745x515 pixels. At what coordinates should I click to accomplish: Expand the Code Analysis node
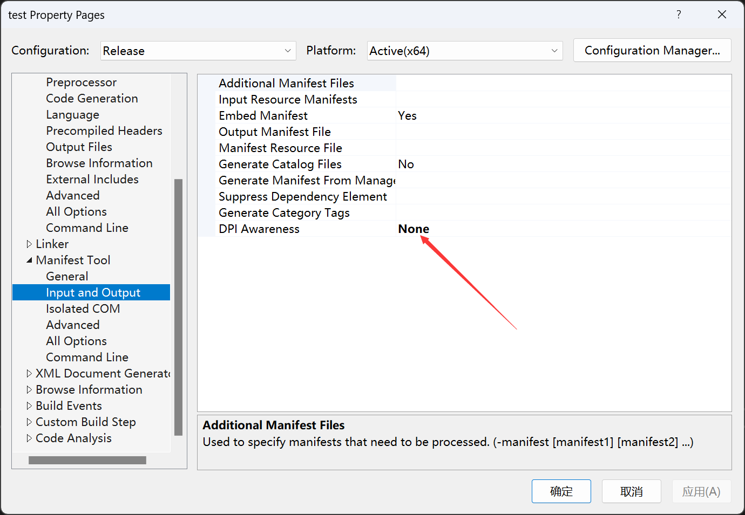(x=29, y=438)
